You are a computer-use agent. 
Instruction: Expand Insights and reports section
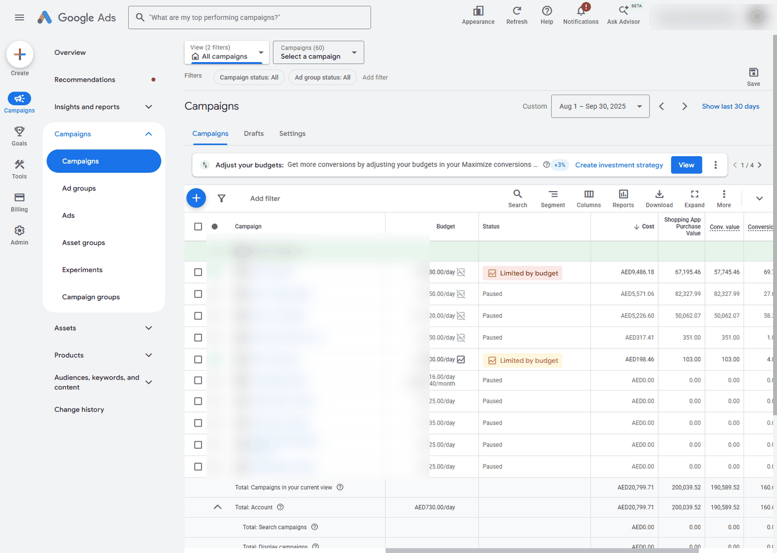pyautogui.click(x=149, y=107)
